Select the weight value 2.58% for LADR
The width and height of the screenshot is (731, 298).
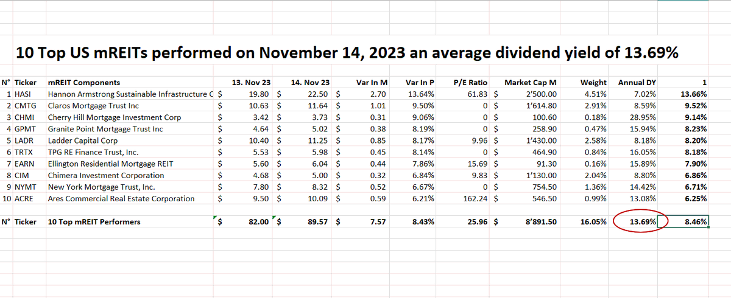coord(595,140)
